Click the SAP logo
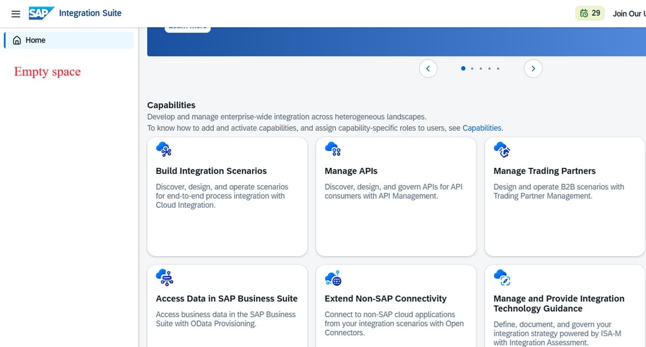This screenshot has width=646, height=347. (41, 13)
